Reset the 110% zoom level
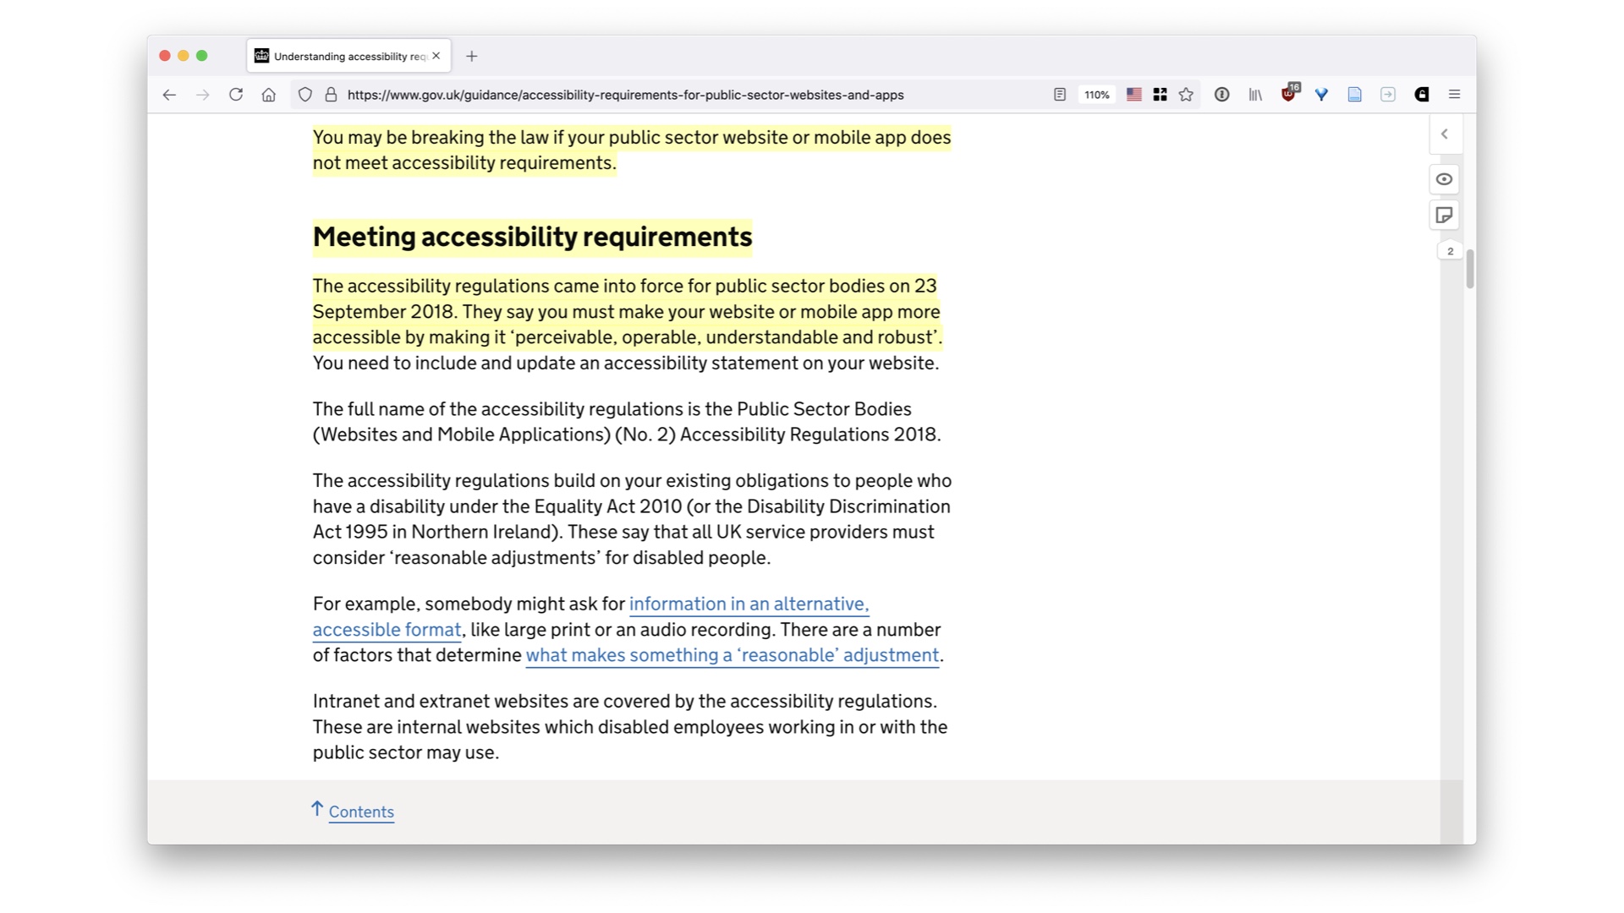This screenshot has height=913, width=1624. pos(1097,95)
